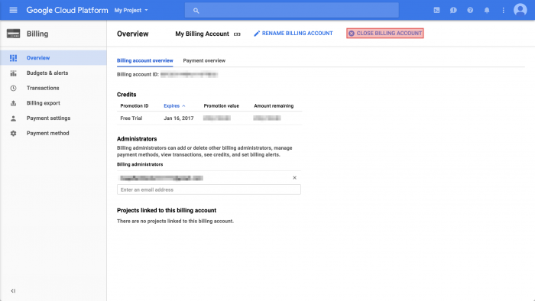Open the user account avatar
The image size is (535, 301).
[520, 10]
